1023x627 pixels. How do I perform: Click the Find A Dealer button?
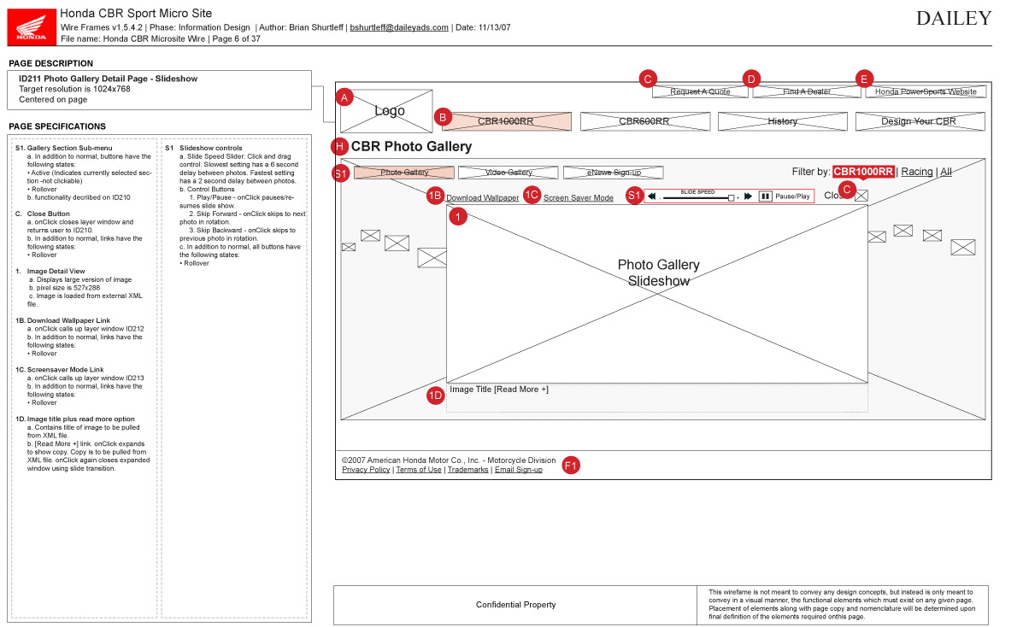point(806,91)
